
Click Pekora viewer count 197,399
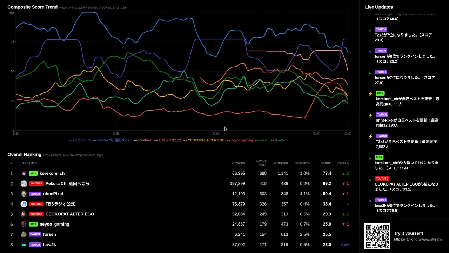tap(237, 183)
